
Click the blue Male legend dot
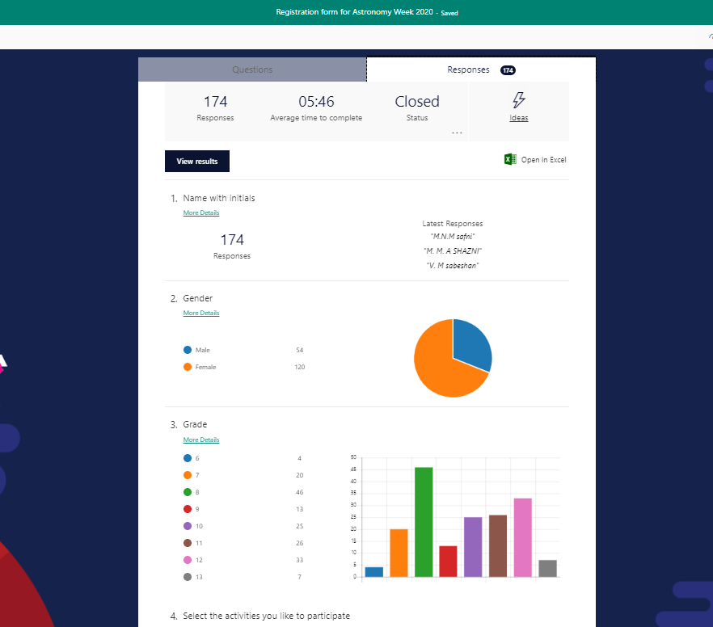188,350
